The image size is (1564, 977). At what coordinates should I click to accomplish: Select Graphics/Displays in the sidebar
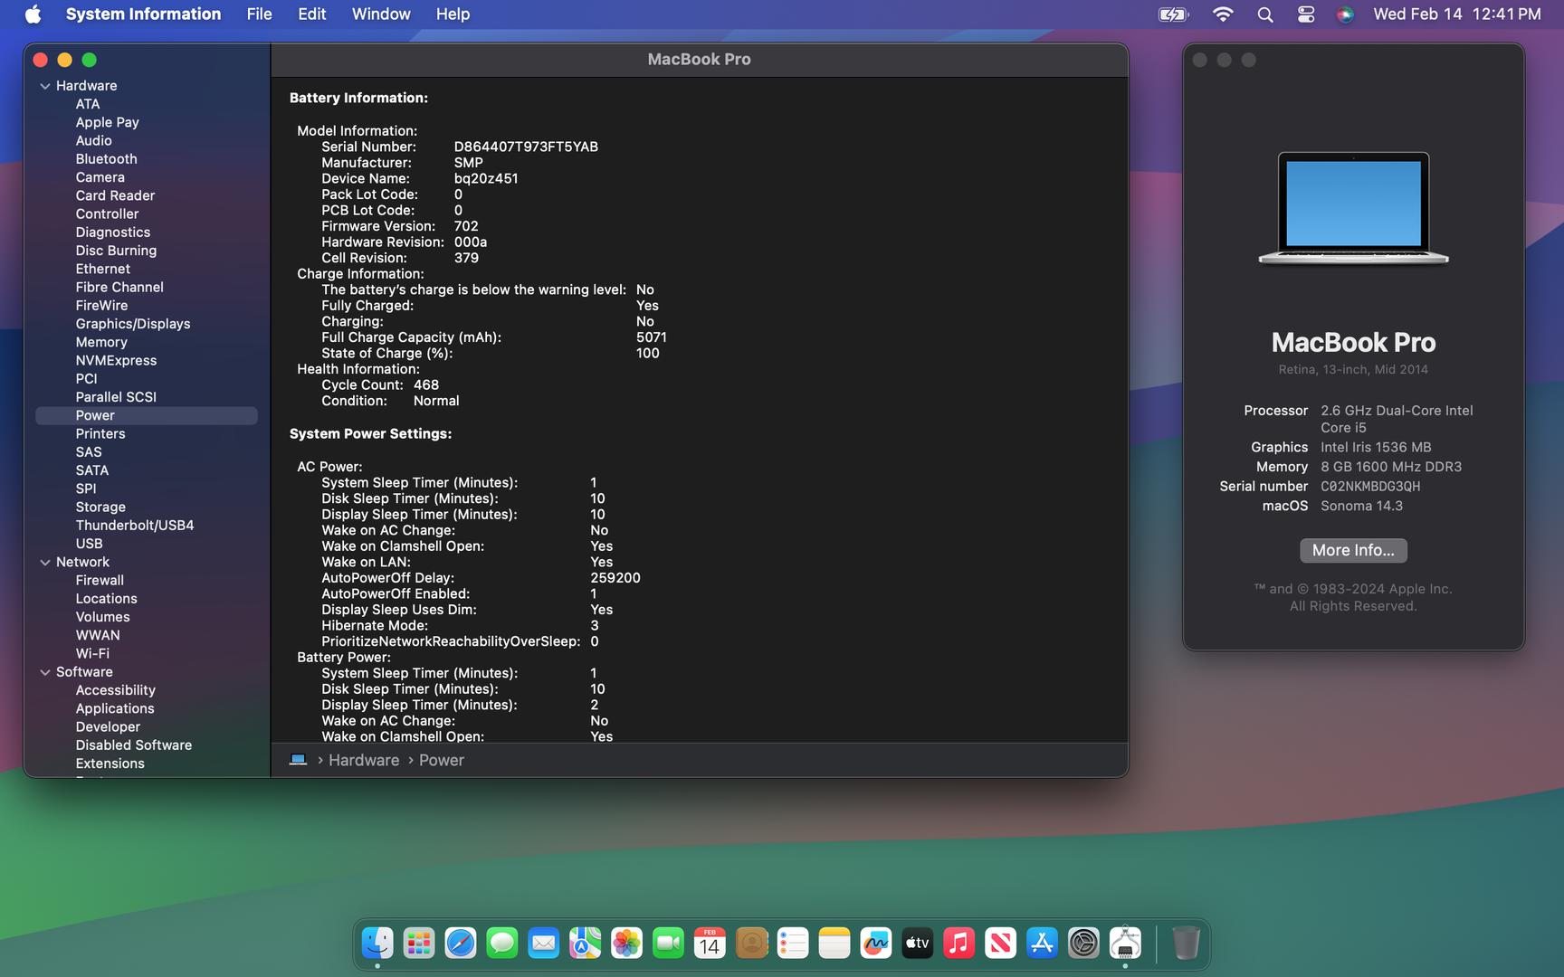pos(133,324)
